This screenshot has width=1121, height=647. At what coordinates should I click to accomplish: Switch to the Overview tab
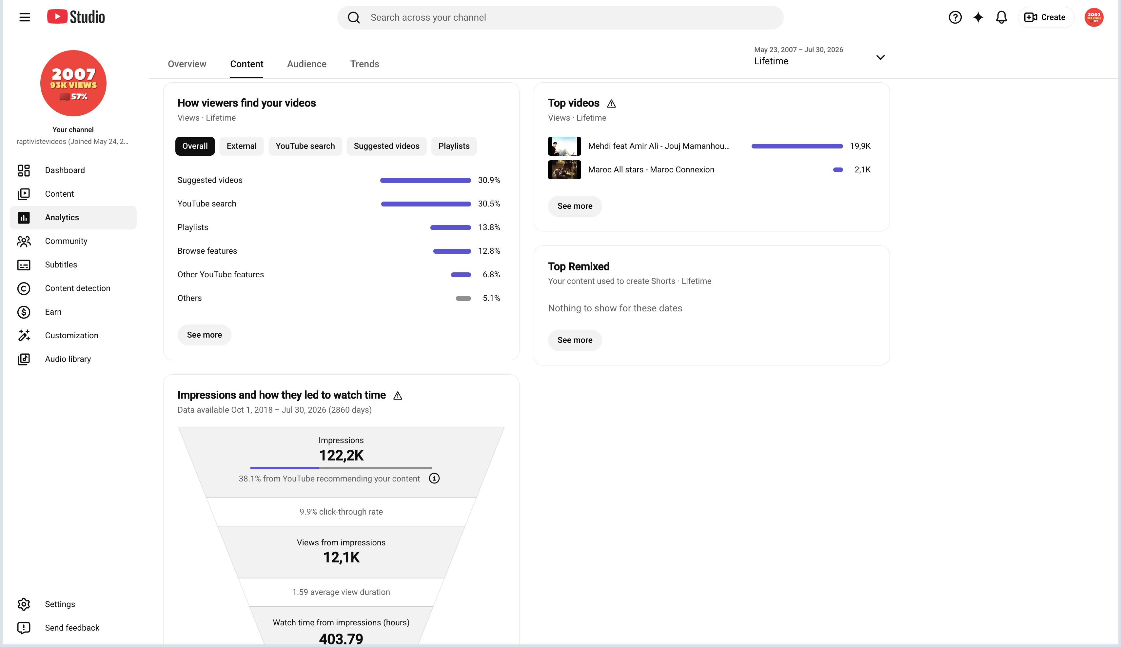click(187, 64)
